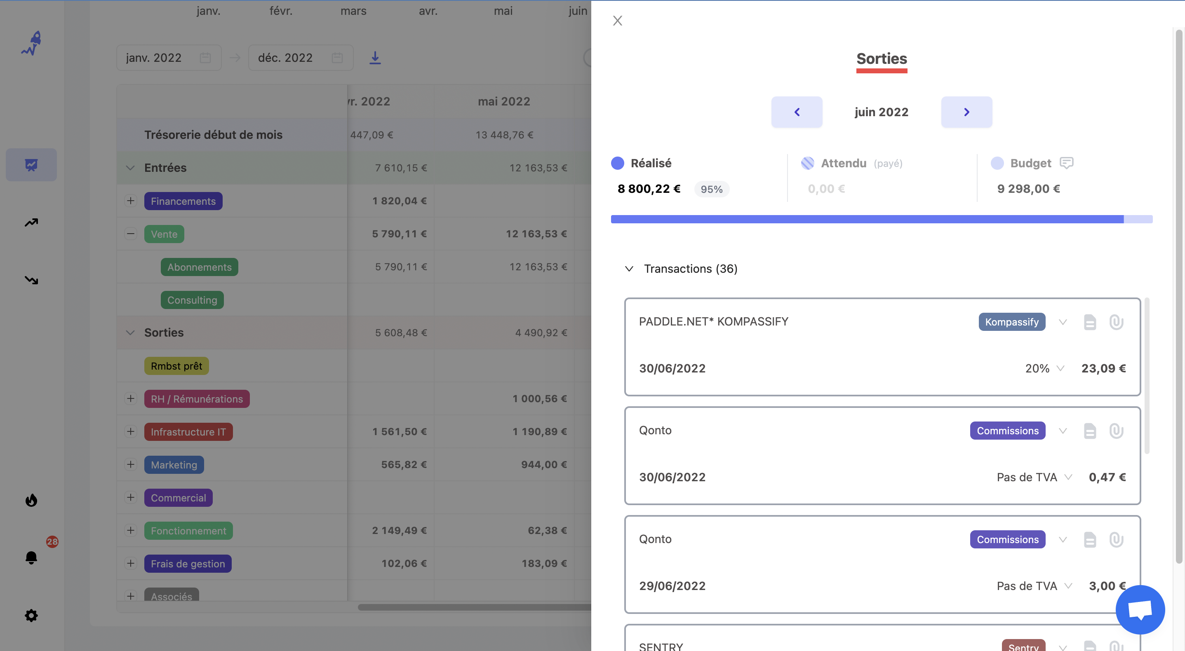This screenshot has height=651, width=1185.
Task: Click the download export icon
Action: (375, 57)
